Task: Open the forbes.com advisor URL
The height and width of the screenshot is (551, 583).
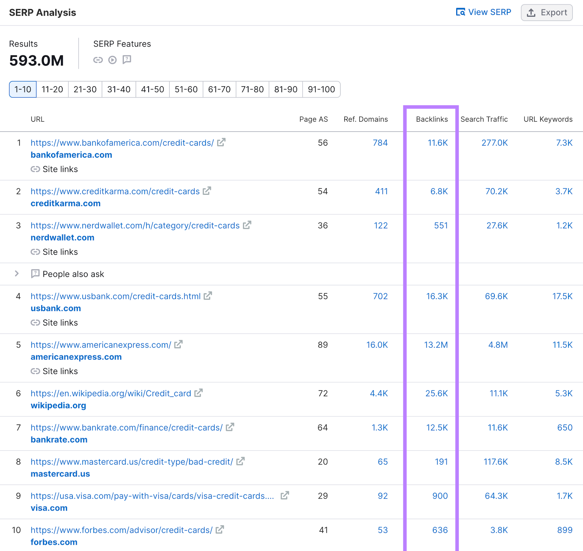Action: (x=122, y=530)
